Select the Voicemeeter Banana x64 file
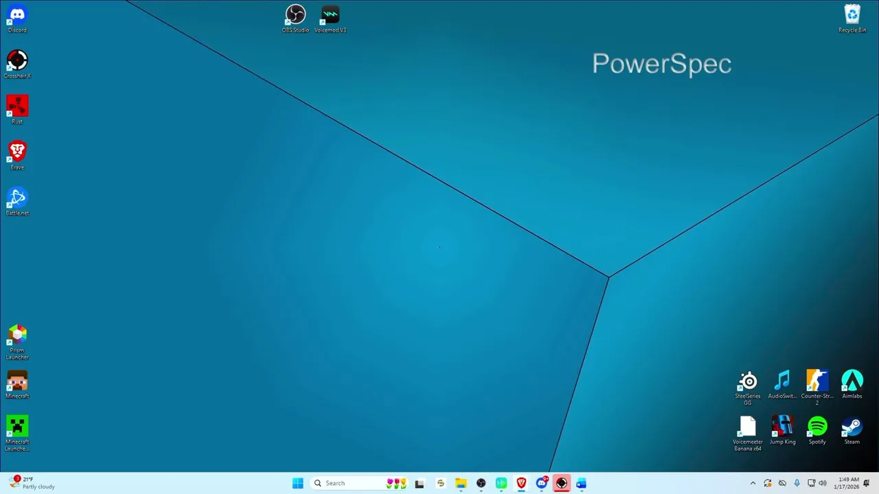The width and height of the screenshot is (879, 494). [x=748, y=434]
